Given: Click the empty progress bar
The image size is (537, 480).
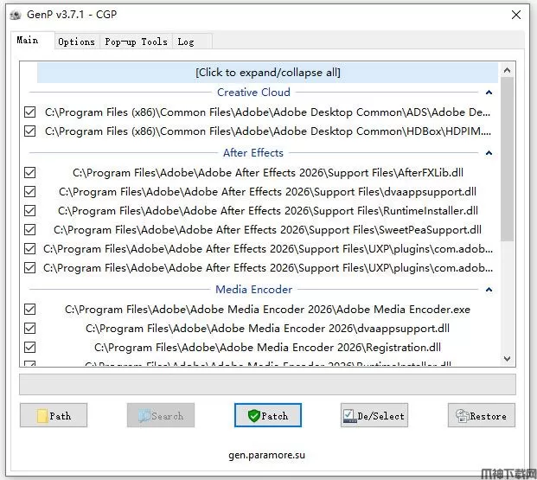Looking at the screenshot, I should (x=267, y=384).
